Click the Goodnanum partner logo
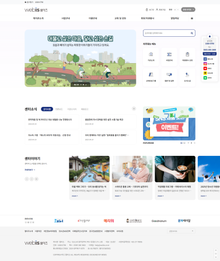This screenshot has width=220, height=261. [159, 221]
